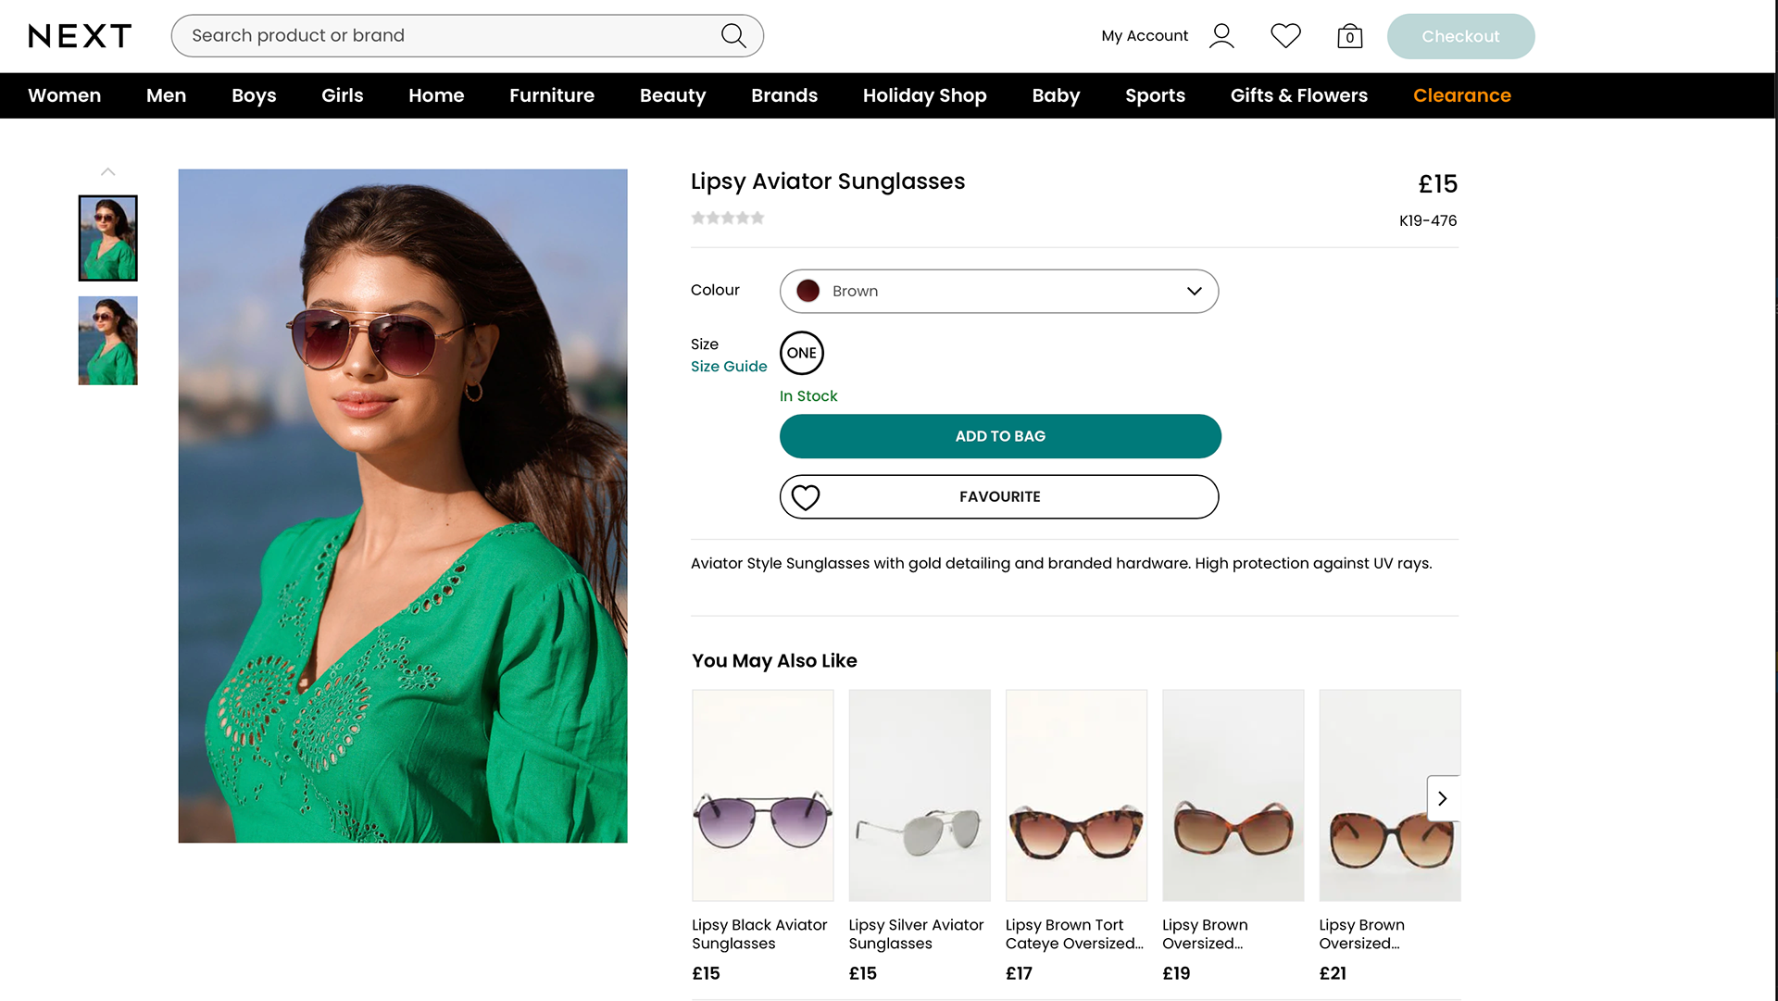Open the Beauty menu
This screenshot has height=1001, width=1778.
point(672,95)
